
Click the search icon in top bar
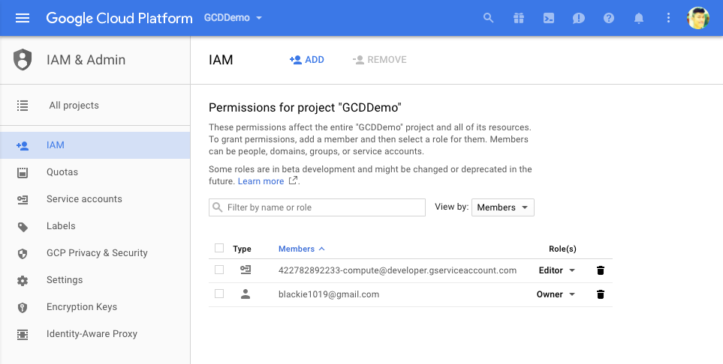pyautogui.click(x=489, y=18)
